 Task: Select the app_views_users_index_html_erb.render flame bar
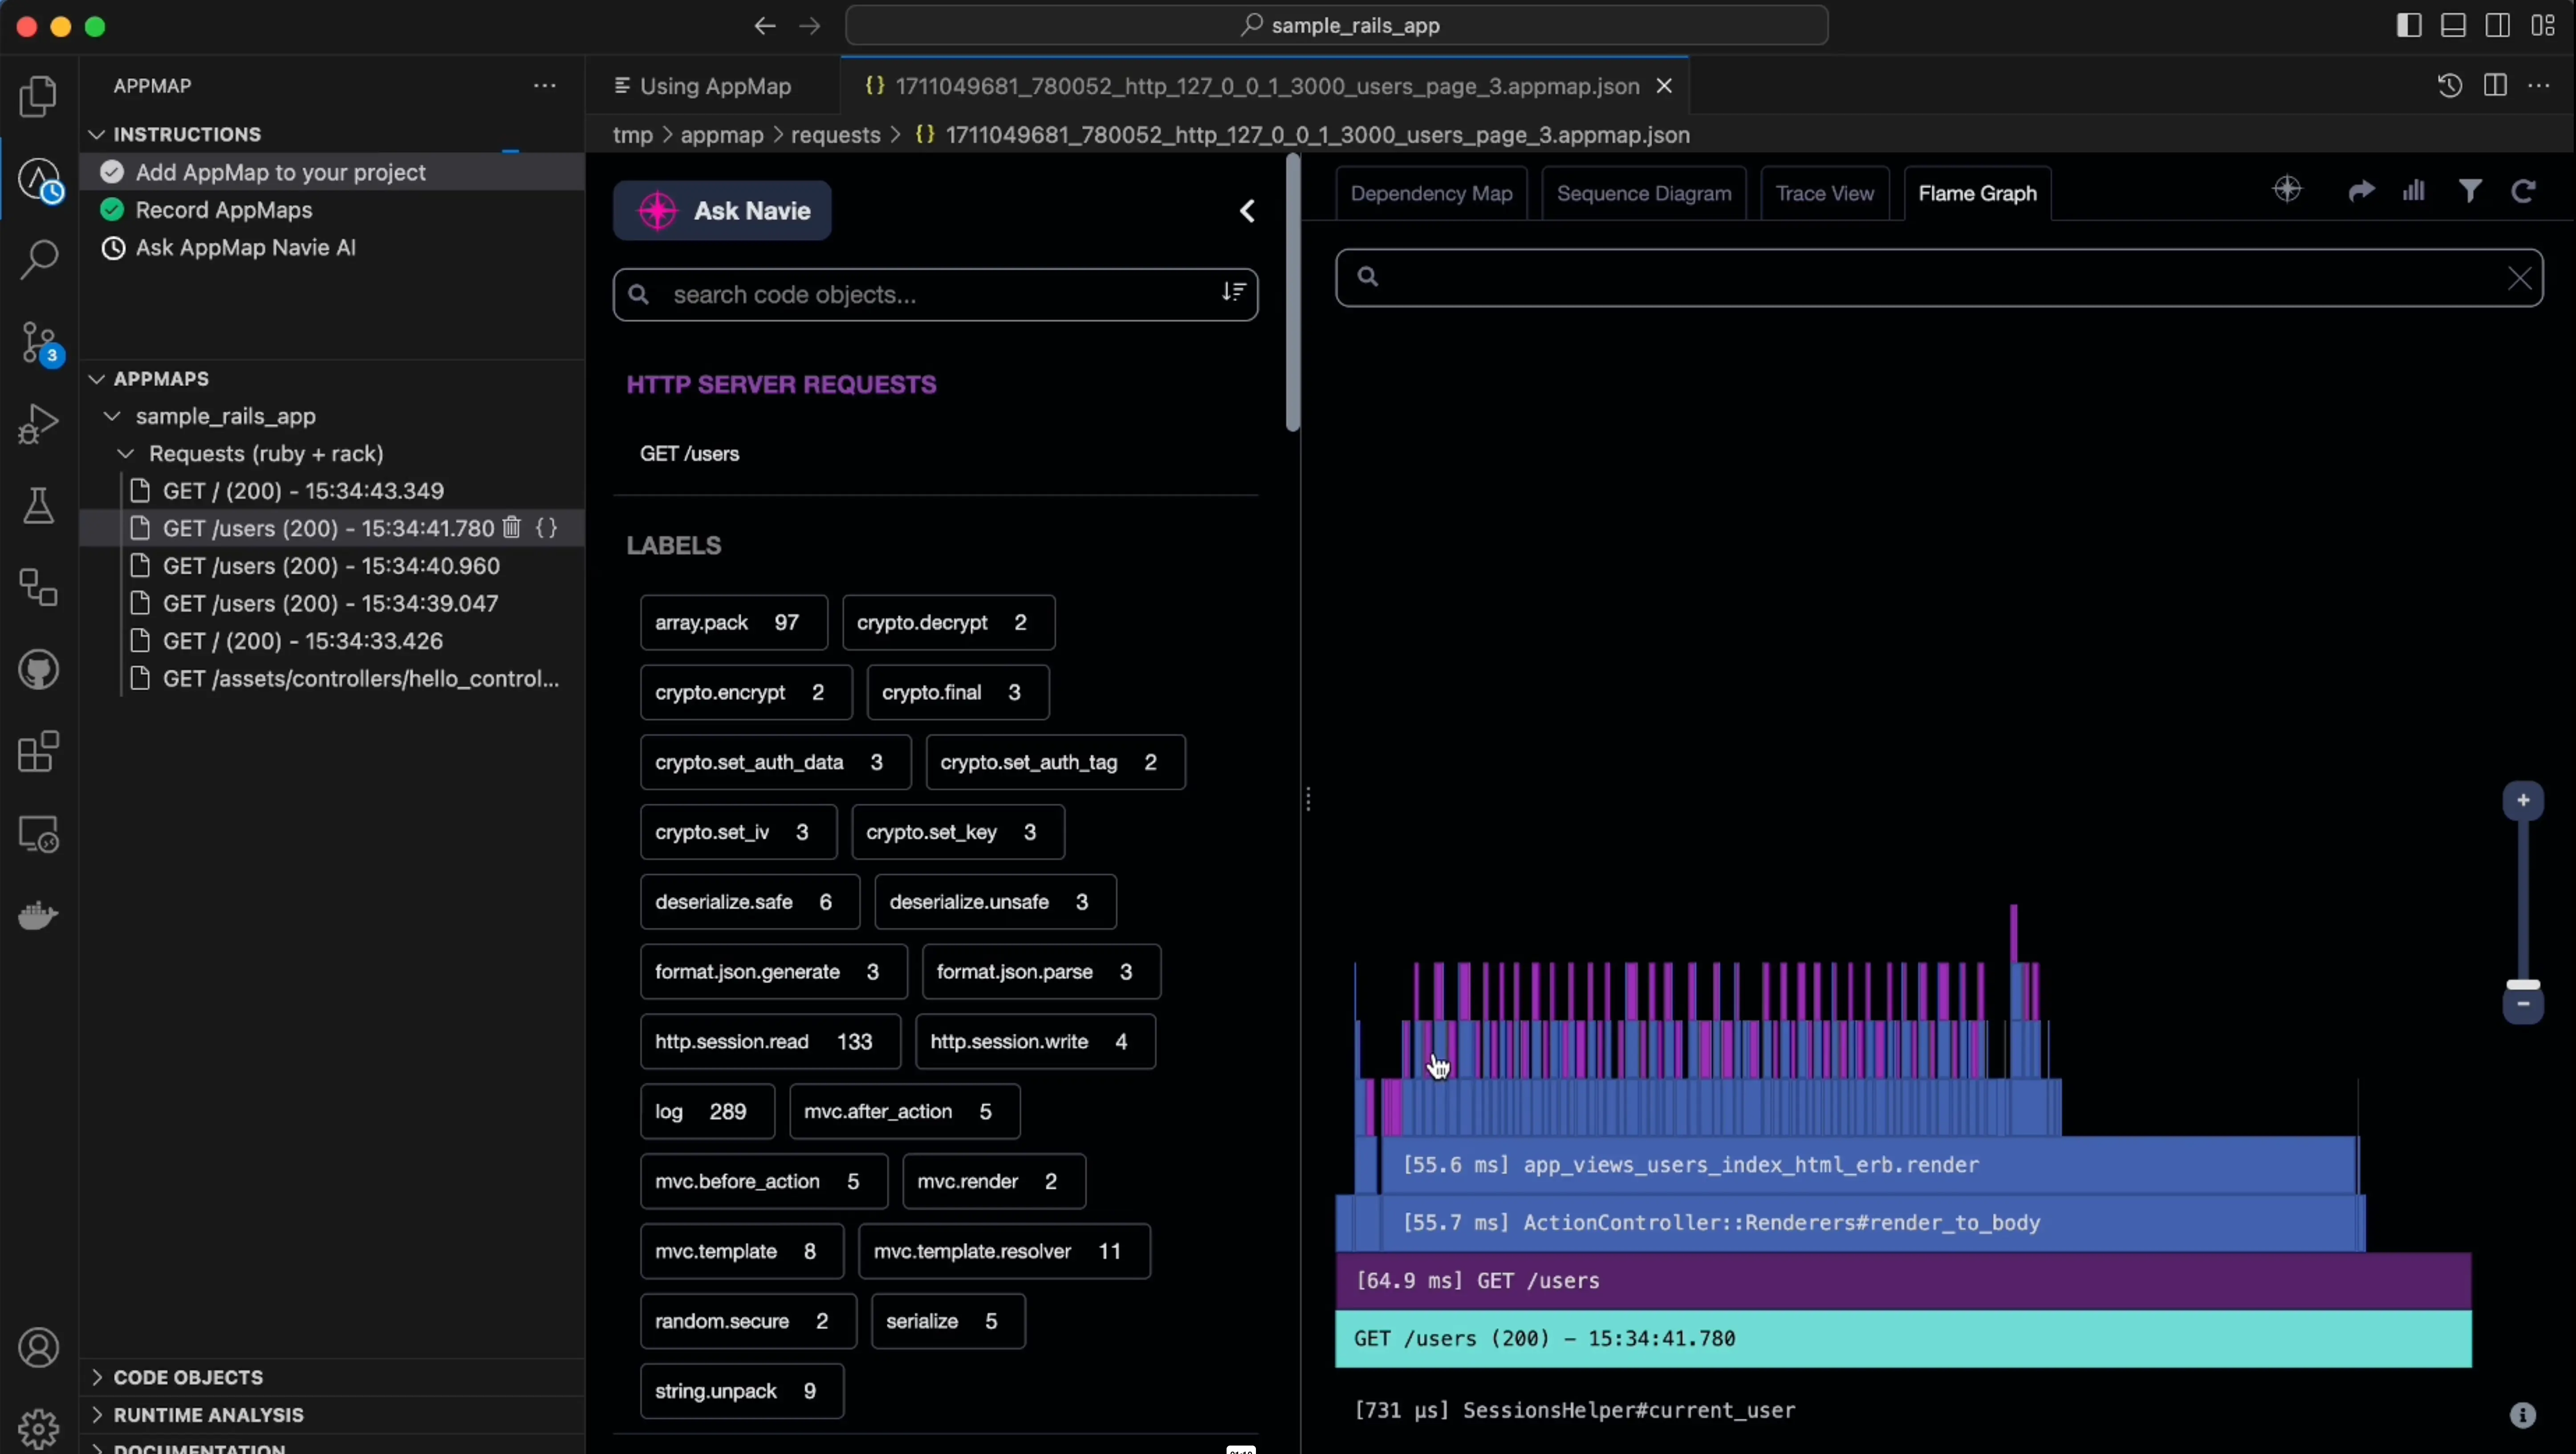[1868, 1165]
